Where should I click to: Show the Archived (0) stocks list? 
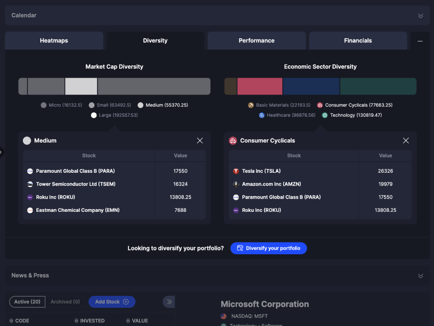(x=65, y=302)
